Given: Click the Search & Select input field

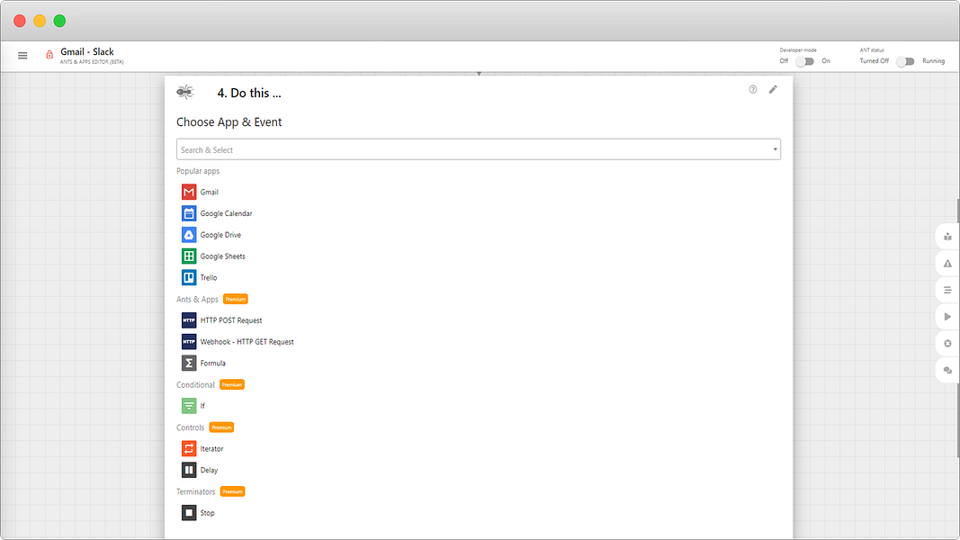Looking at the screenshot, I should (x=478, y=149).
